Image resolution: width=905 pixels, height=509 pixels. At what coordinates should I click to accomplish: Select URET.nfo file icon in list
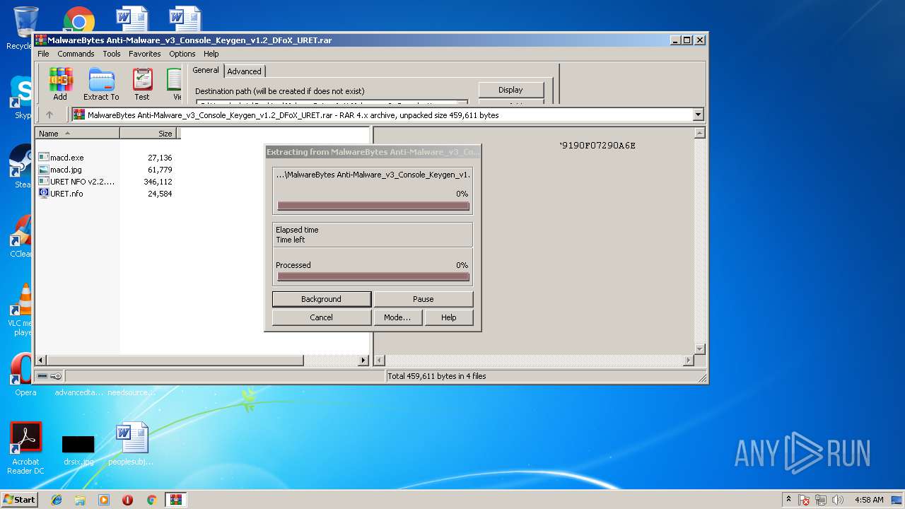(44, 194)
